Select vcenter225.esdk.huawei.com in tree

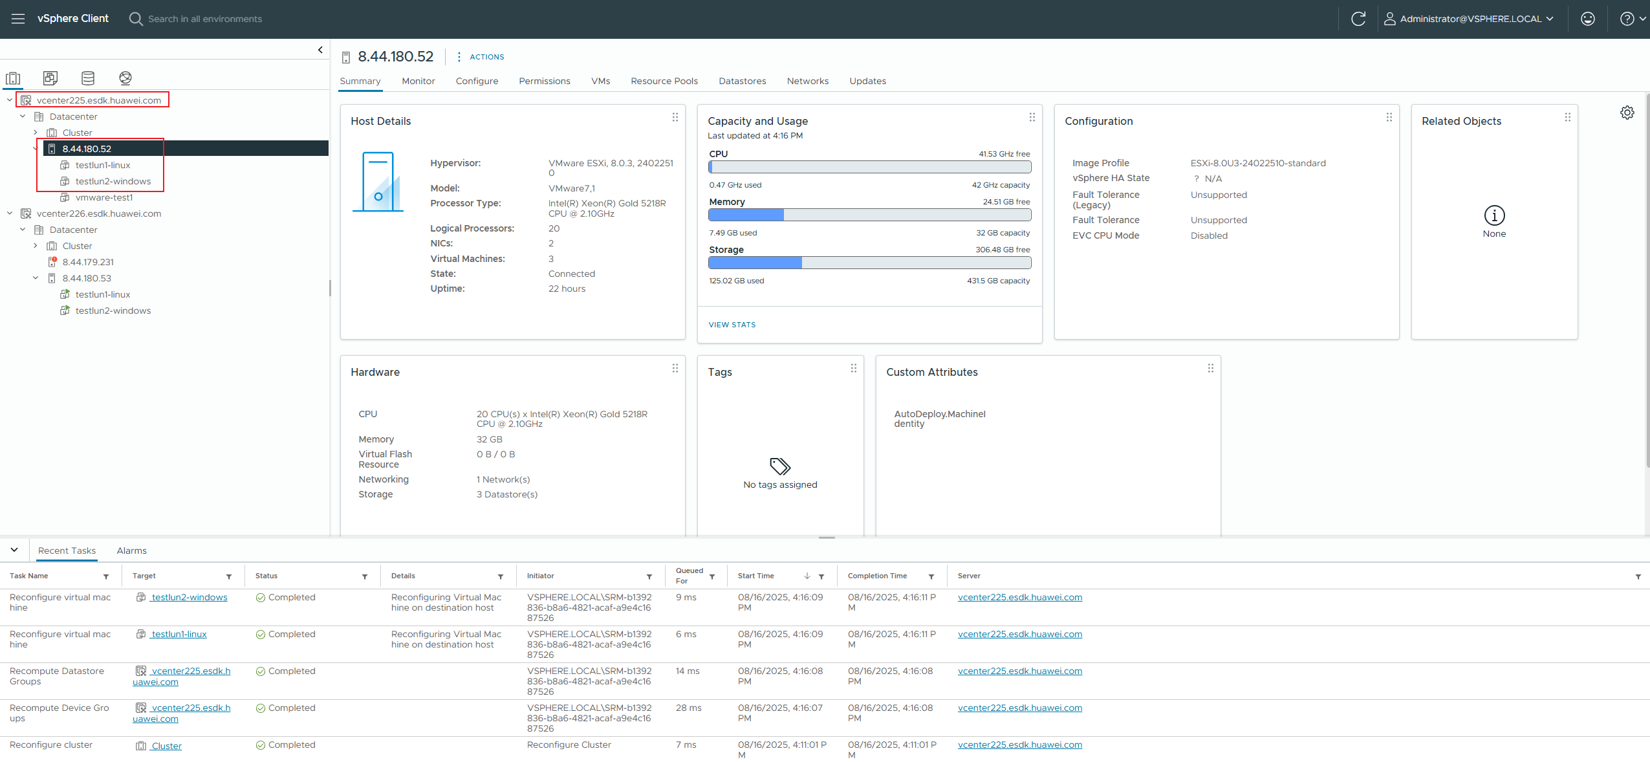pyautogui.click(x=98, y=100)
